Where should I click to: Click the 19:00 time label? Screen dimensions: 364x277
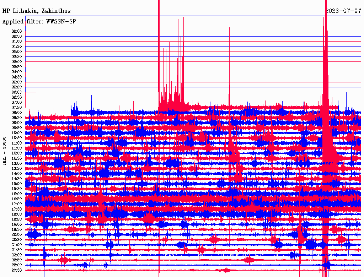[17, 224]
